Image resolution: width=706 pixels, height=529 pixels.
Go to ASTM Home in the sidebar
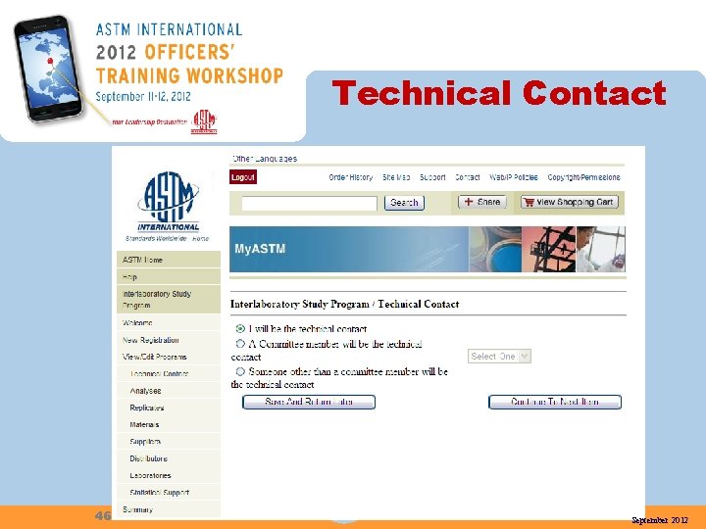coord(169,260)
